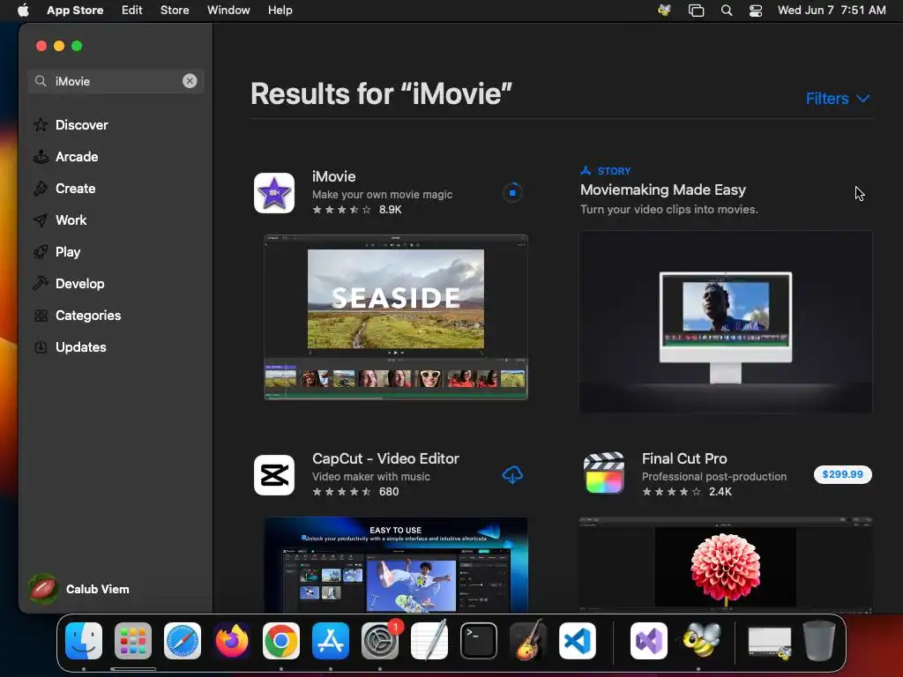The image size is (903, 677).
Task: Open the iMovie title link
Action: pyautogui.click(x=334, y=176)
